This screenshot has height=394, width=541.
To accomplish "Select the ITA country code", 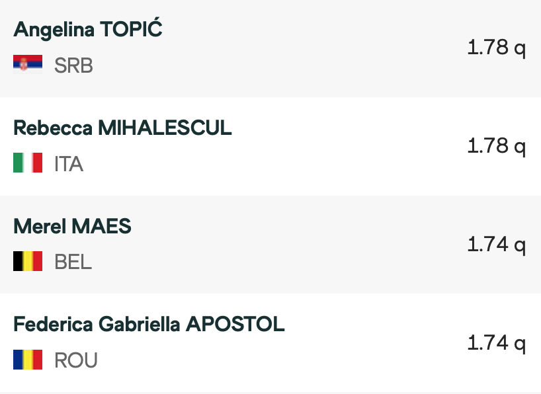I will tap(69, 163).
